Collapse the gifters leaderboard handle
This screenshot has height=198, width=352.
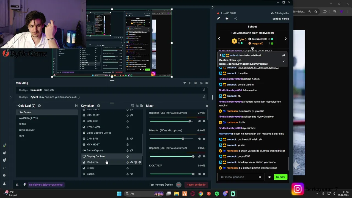point(252,48)
